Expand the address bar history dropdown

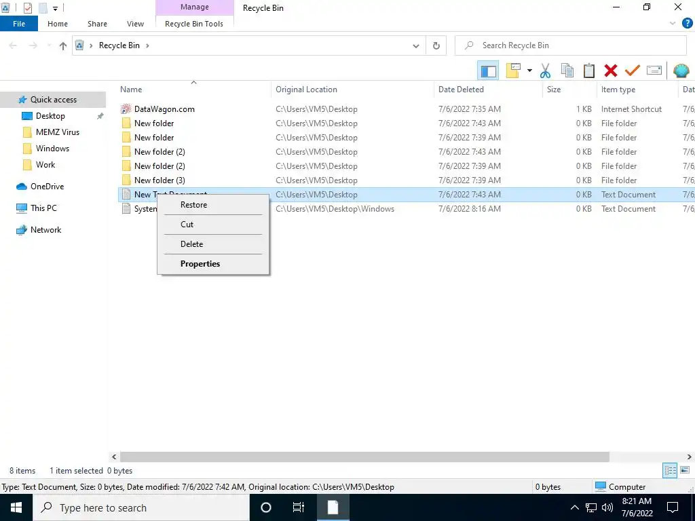coord(416,45)
